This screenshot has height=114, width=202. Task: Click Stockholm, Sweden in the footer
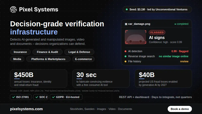[x=82, y=109]
